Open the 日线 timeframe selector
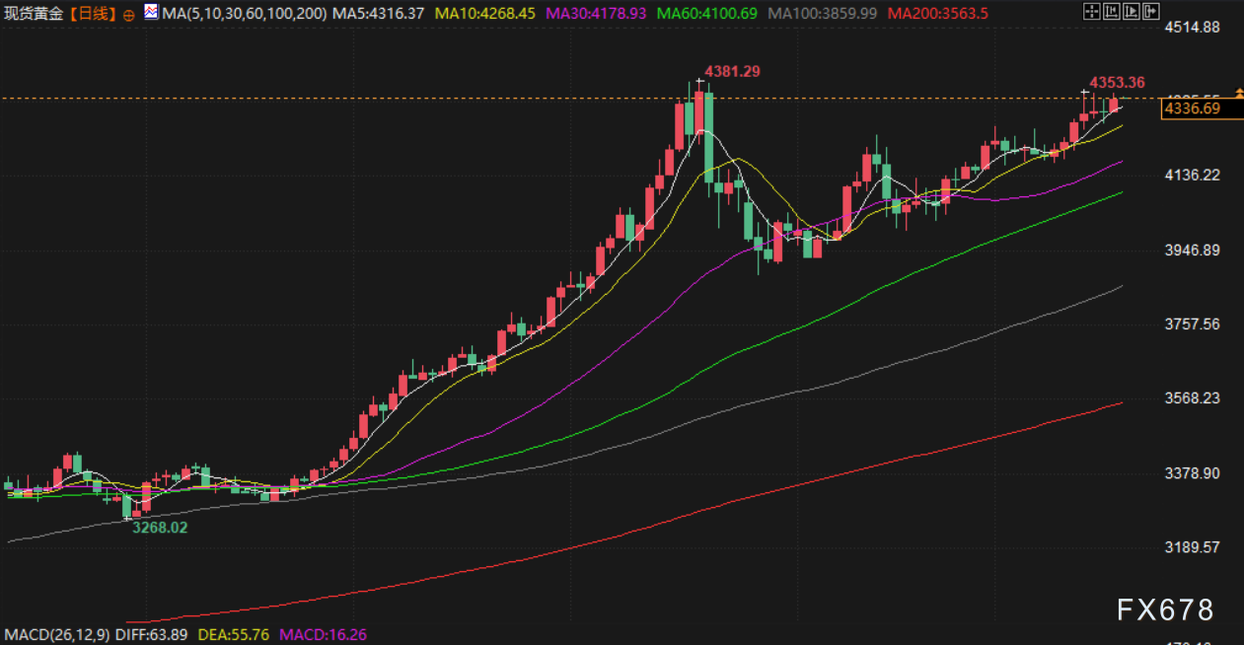1244x645 pixels. tap(95, 14)
